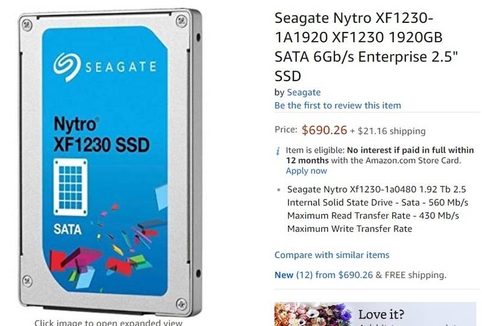Screen dimensions: 482x326
Task: Click the Seagate swirl logo on the drive
Action: click(x=67, y=66)
